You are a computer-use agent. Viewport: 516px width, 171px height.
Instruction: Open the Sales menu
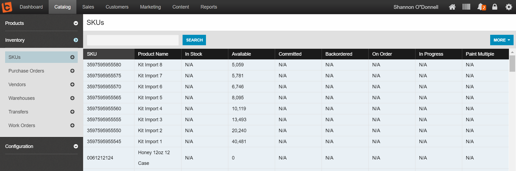pyautogui.click(x=88, y=7)
